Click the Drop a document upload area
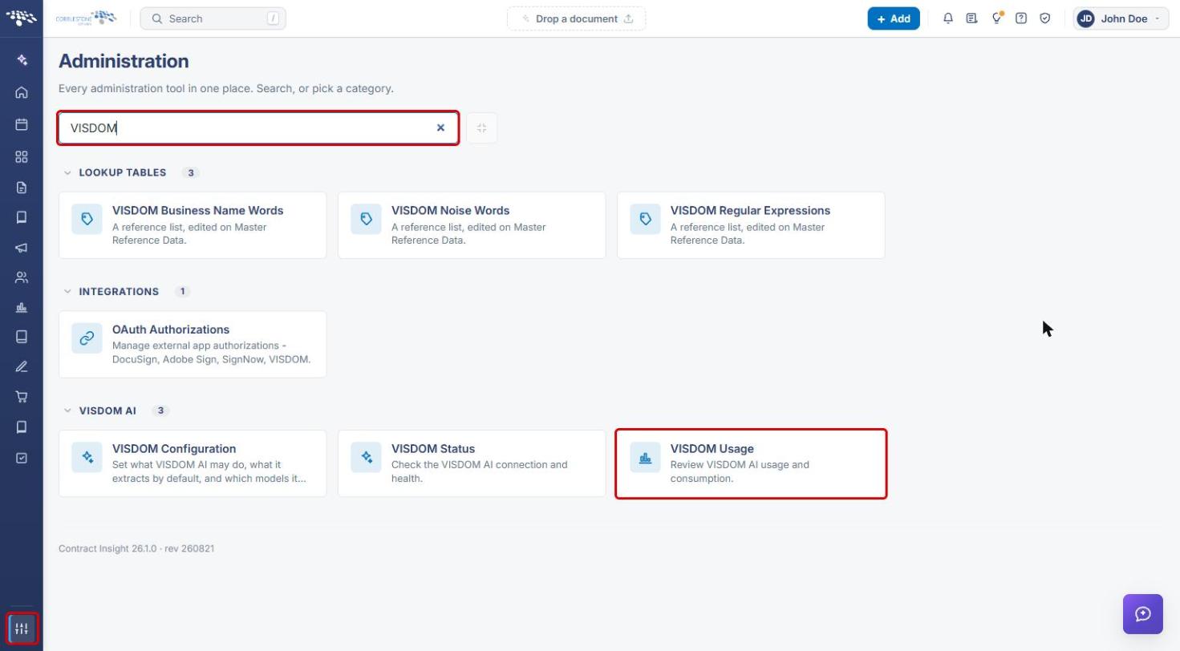 click(577, 18)
